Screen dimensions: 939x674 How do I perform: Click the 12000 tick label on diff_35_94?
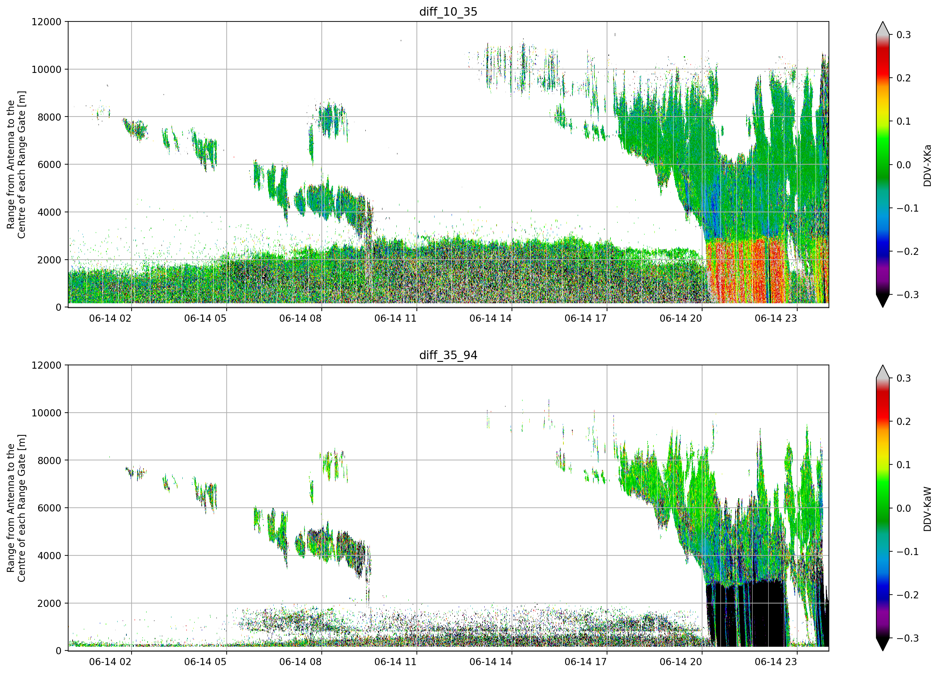point(46,365)
